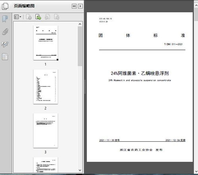
Task: Click the grayed replace pages icon
Action: pos(47,17)
